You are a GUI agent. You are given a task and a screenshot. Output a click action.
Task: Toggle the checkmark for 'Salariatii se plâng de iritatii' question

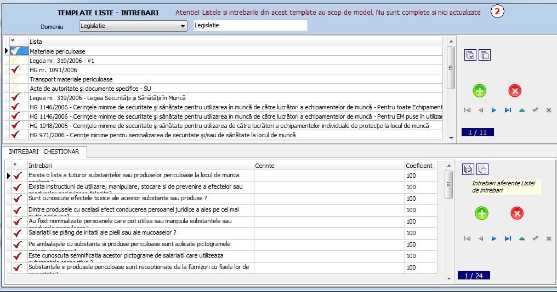point(18,233)
